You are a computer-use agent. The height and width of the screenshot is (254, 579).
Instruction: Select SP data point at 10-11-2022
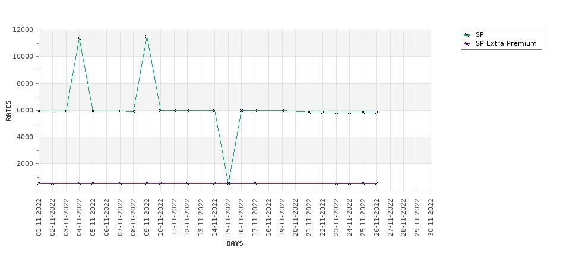160,111
